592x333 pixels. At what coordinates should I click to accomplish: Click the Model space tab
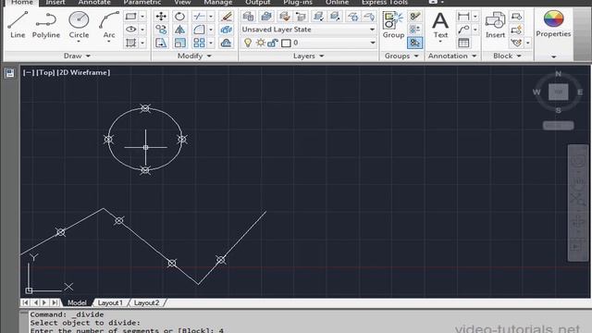pyautogui.click(x=77, y=302)
